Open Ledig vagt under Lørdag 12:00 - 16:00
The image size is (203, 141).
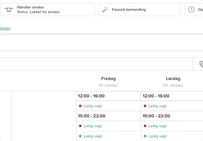point(157,106)
